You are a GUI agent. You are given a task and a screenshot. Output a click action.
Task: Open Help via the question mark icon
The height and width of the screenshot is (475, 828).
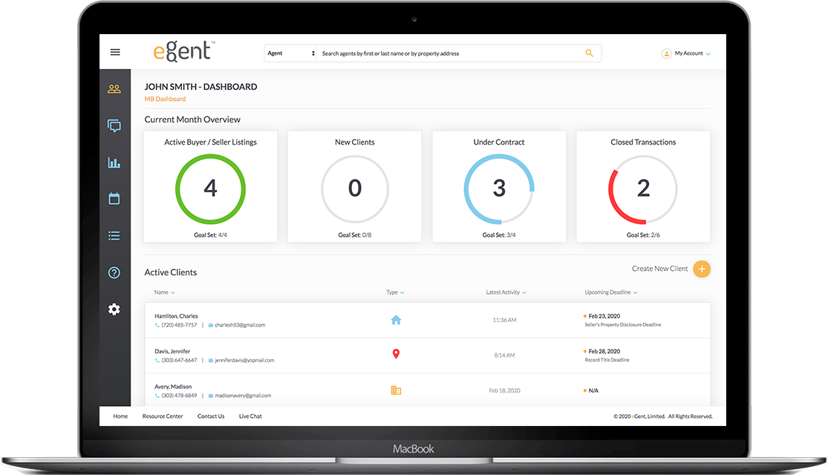[x=114, y=272]
